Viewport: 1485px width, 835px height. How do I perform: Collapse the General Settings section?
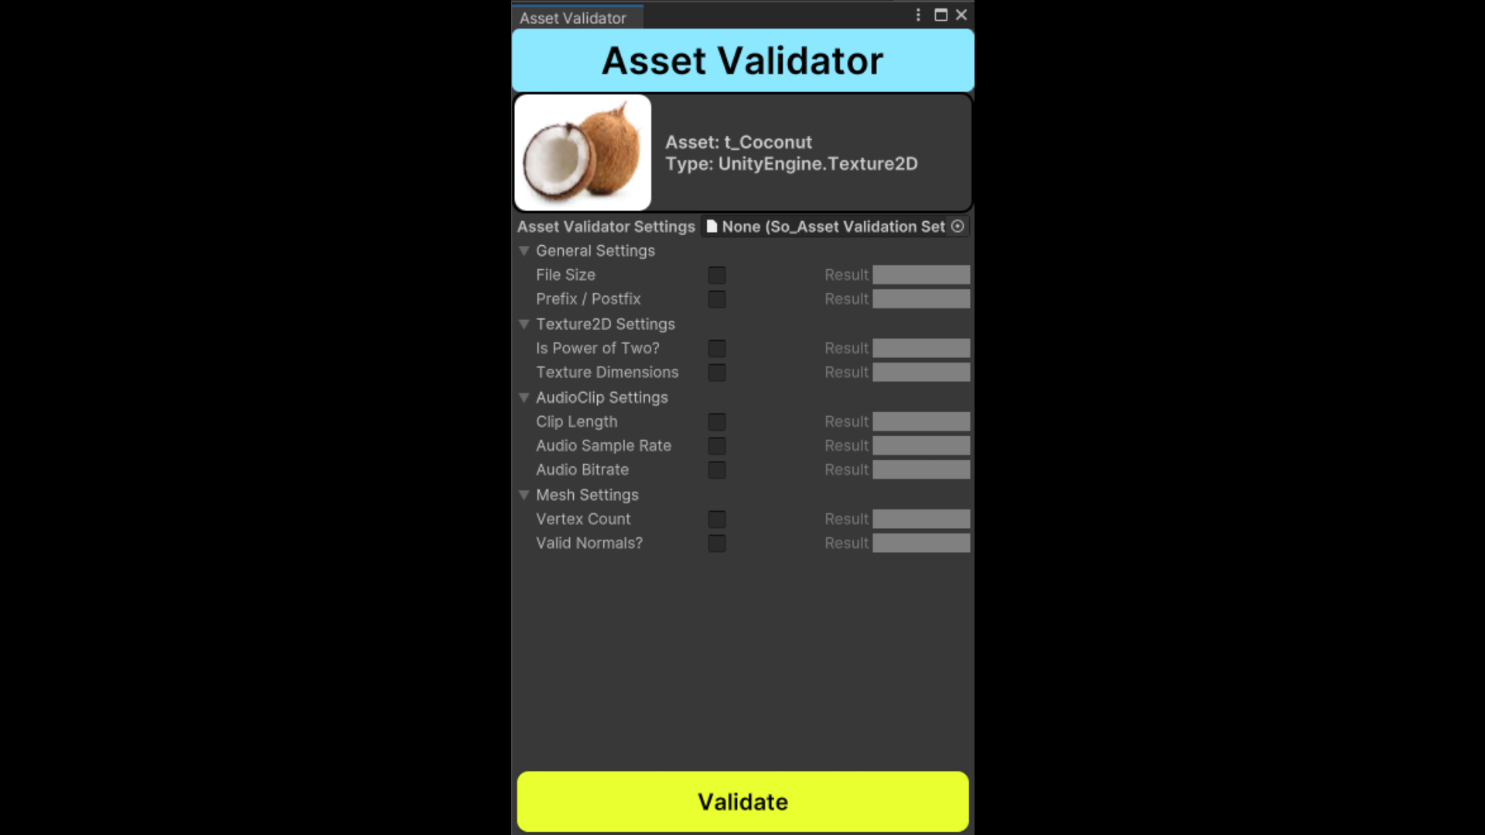[523, 250]
